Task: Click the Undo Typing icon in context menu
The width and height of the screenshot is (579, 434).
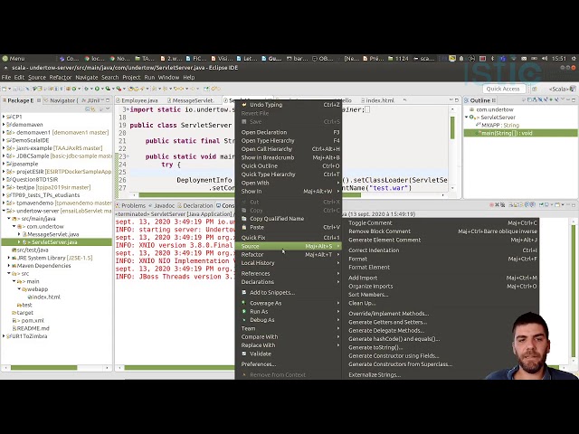Action: [x=243, y=105]
